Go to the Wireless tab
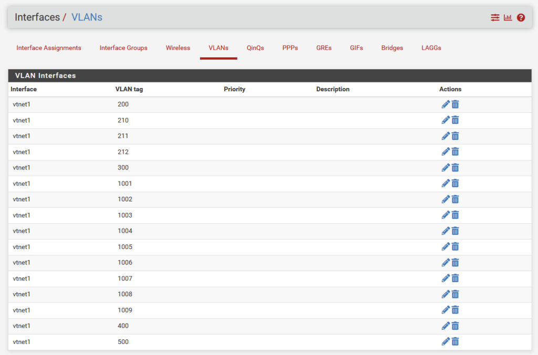The width and height of the screenshot is (538, 355). [178, 48]
